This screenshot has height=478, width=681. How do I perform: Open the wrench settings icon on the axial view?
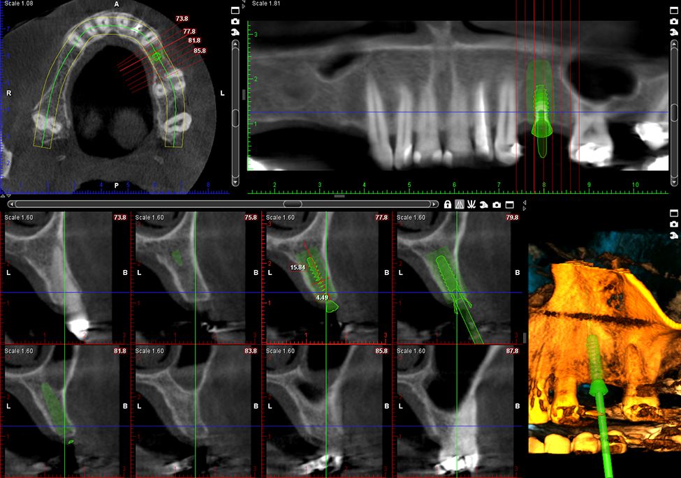coord(235,32)
